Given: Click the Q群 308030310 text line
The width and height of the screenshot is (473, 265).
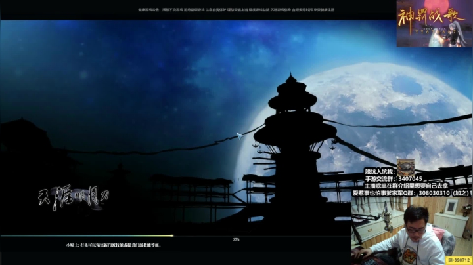Looking at the screenshot, I should [x=412, y=193].
